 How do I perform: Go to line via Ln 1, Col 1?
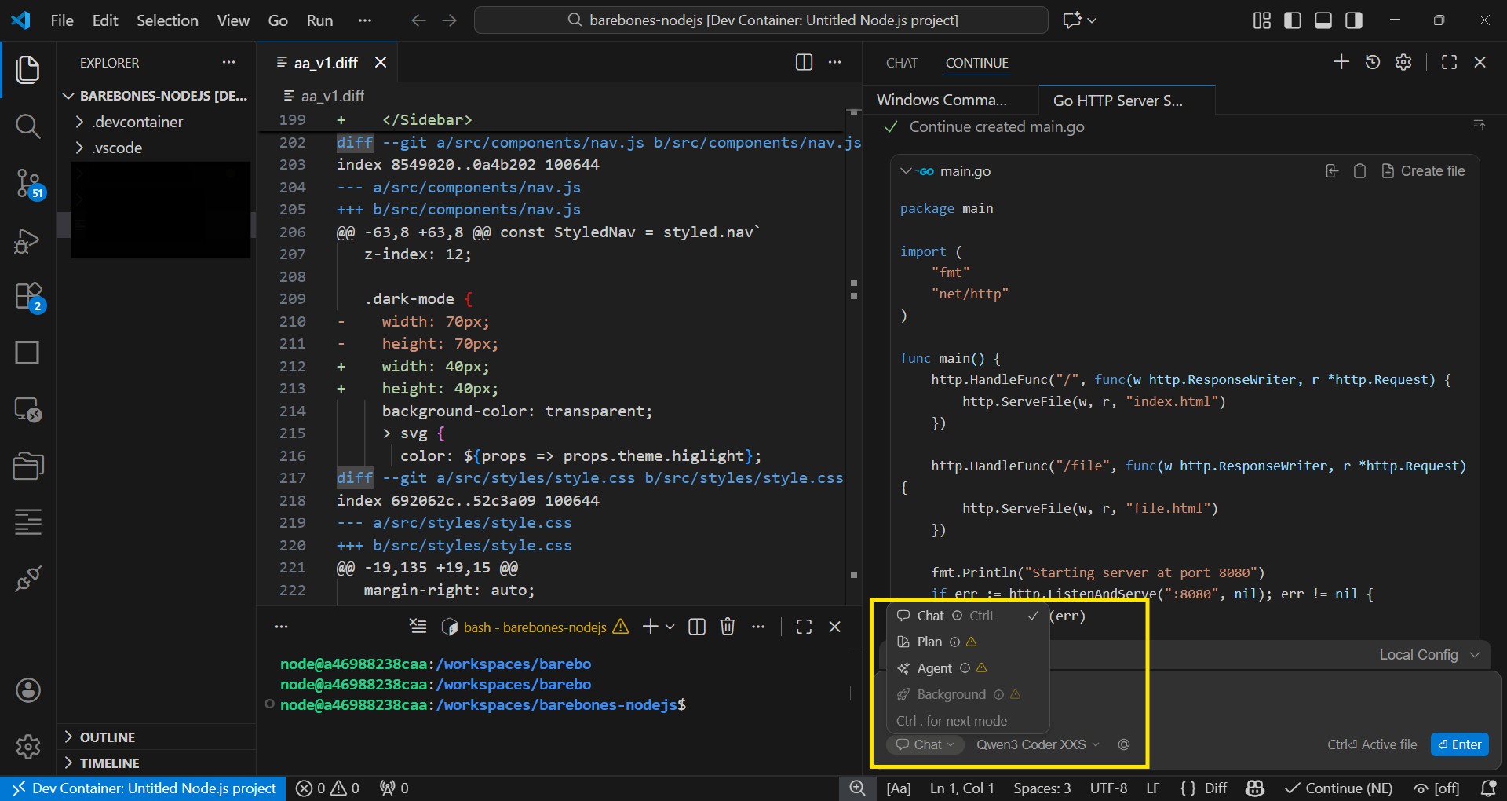[x=961, y=788]
